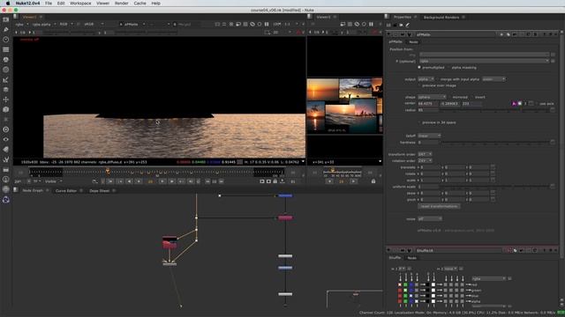The height and width of the screenshot is (317, 565).
Task: Open the Cache menu
Action: tap(139, 4)
